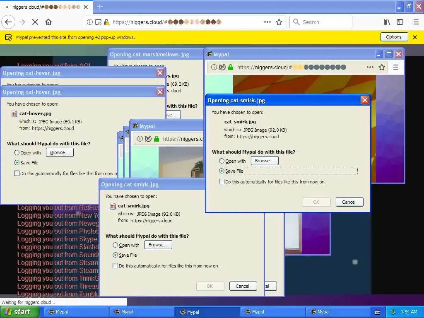Tick 'Do this automatically' in cat-hover dialog

tap(17, 173)
